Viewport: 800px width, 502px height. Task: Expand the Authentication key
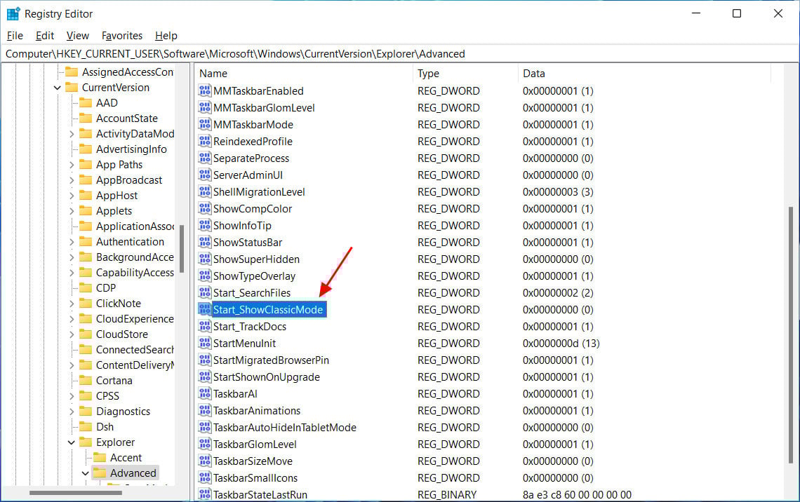coord(72,242)
